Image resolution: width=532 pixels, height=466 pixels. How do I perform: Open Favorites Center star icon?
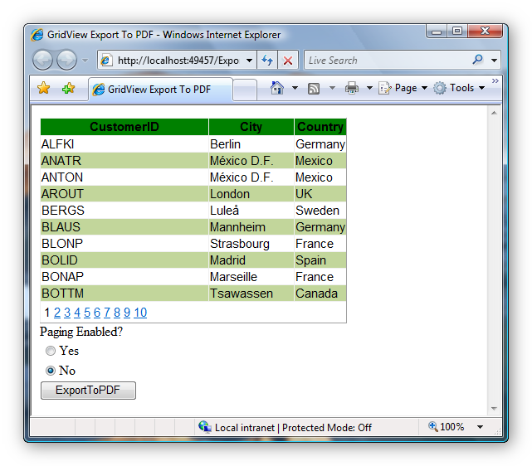pyautogui.click(x=44, y=89)
